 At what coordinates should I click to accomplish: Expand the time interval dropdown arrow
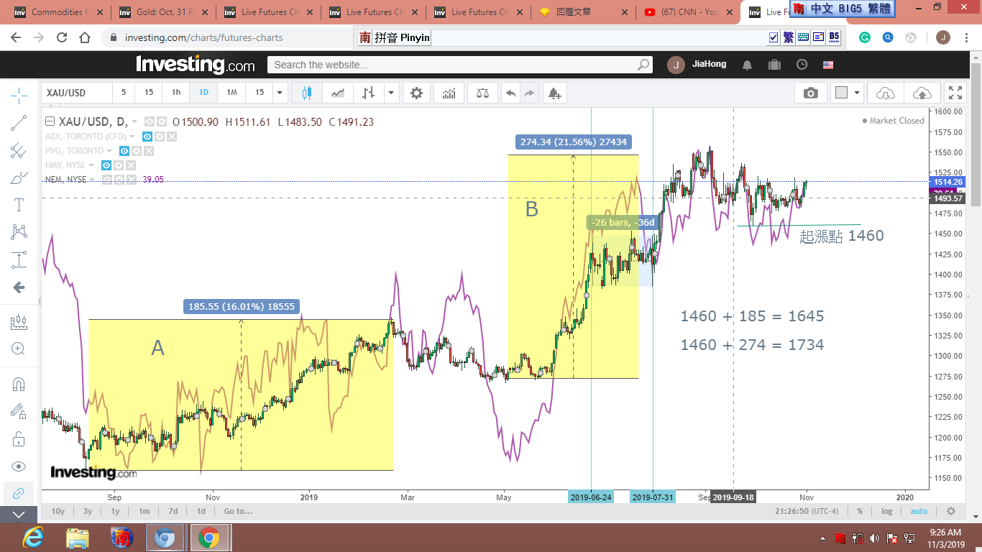280,93
